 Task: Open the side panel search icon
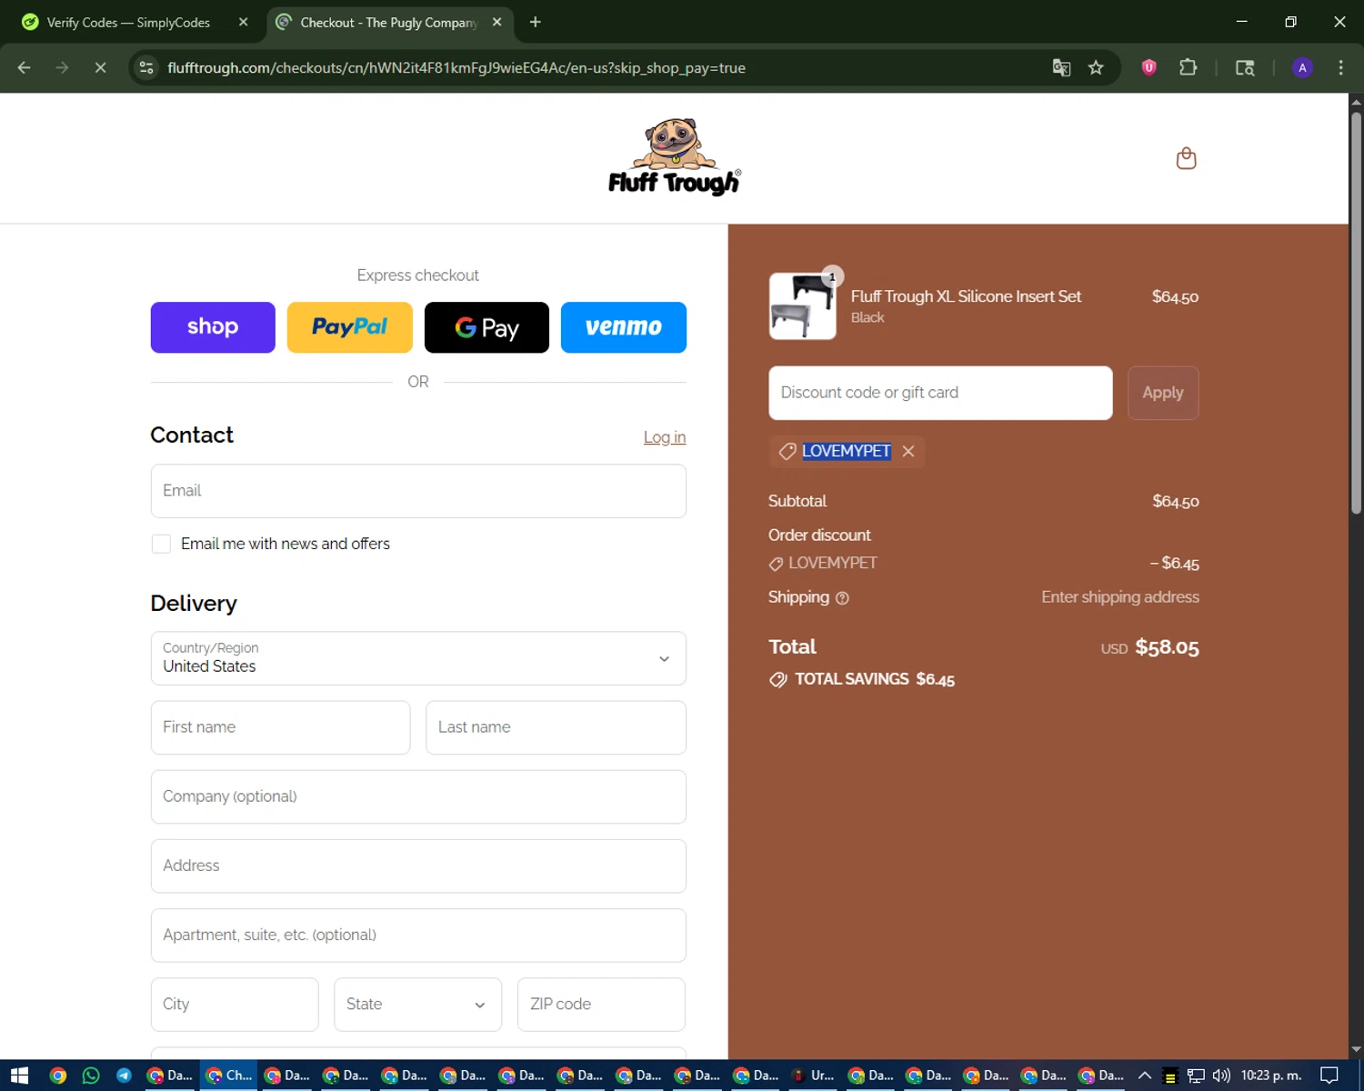point(1245,67)
